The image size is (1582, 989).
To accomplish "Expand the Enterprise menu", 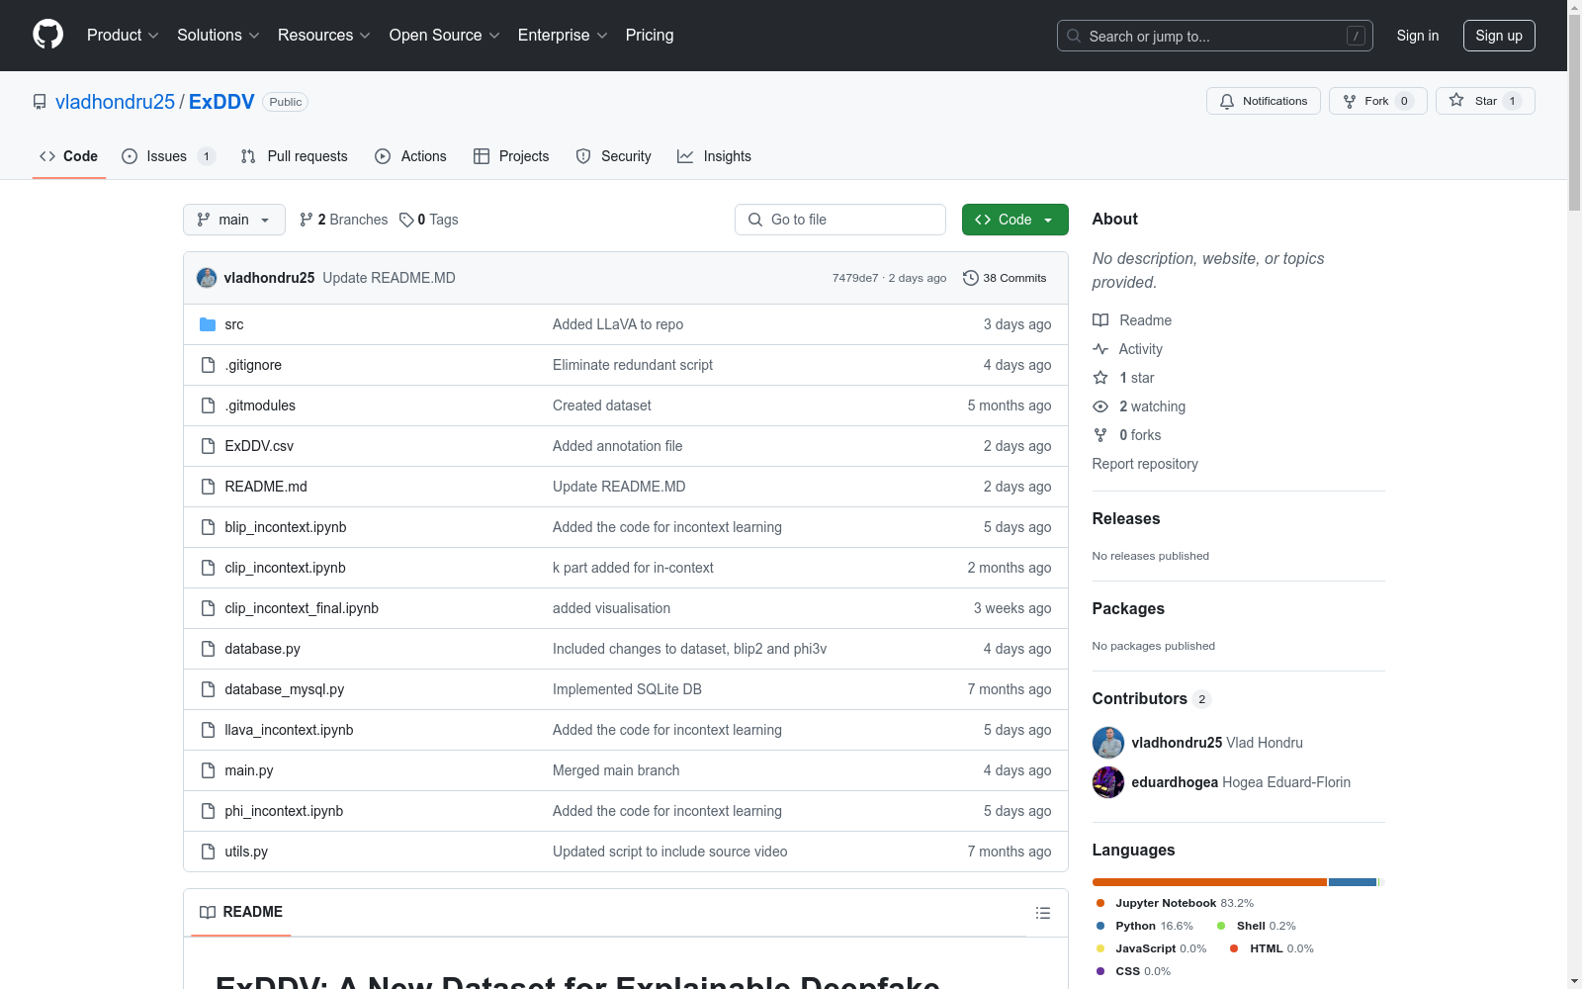I will (563, 35).
